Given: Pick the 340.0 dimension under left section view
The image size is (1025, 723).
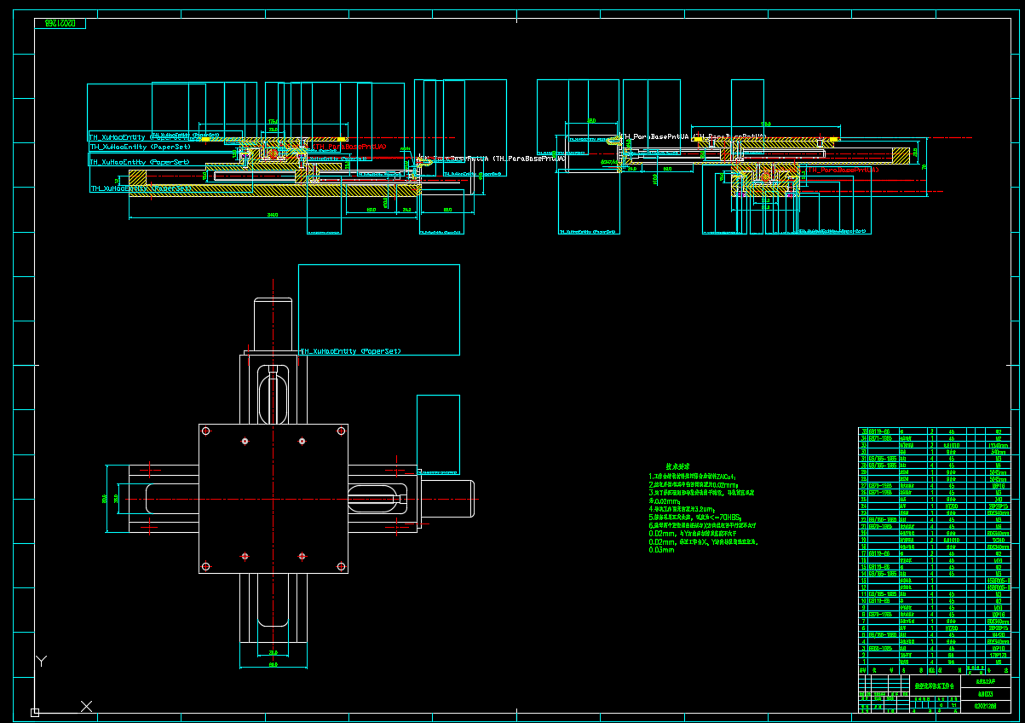Looking at the screenshot, I should [273, 216].
